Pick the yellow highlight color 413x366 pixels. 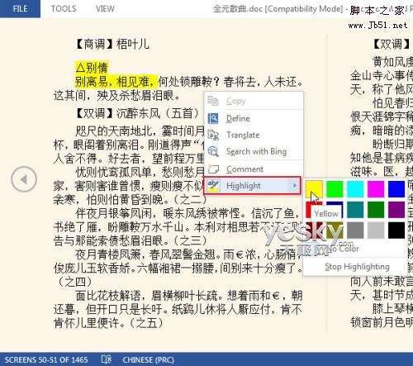click(314, 189)
